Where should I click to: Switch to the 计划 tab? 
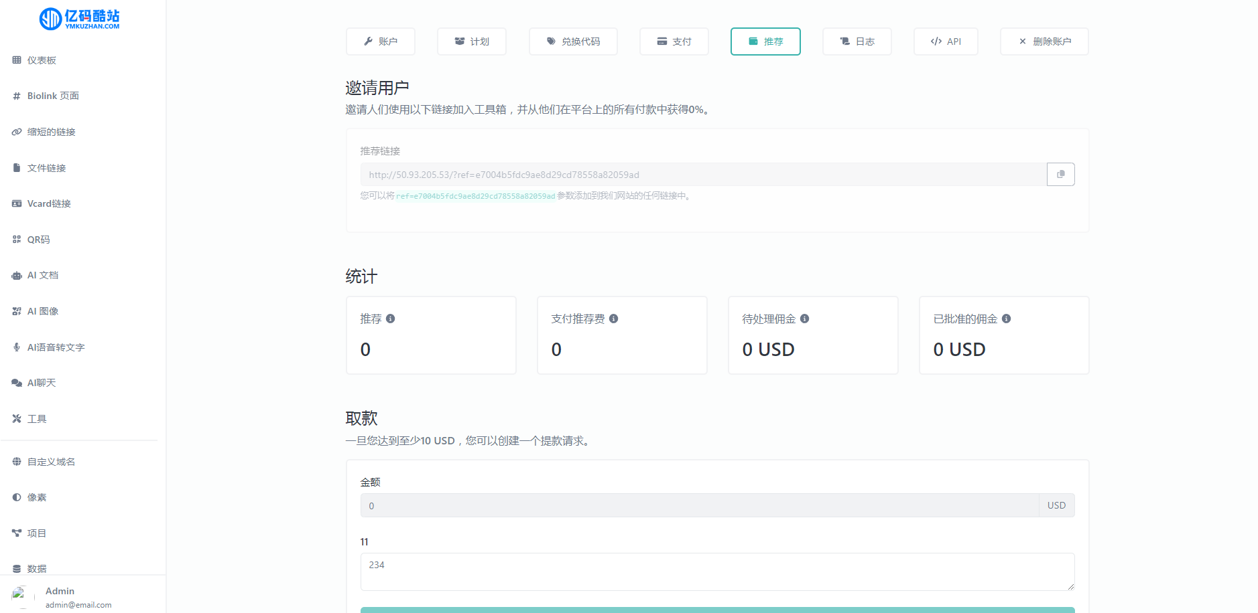[x=472, y=41]
